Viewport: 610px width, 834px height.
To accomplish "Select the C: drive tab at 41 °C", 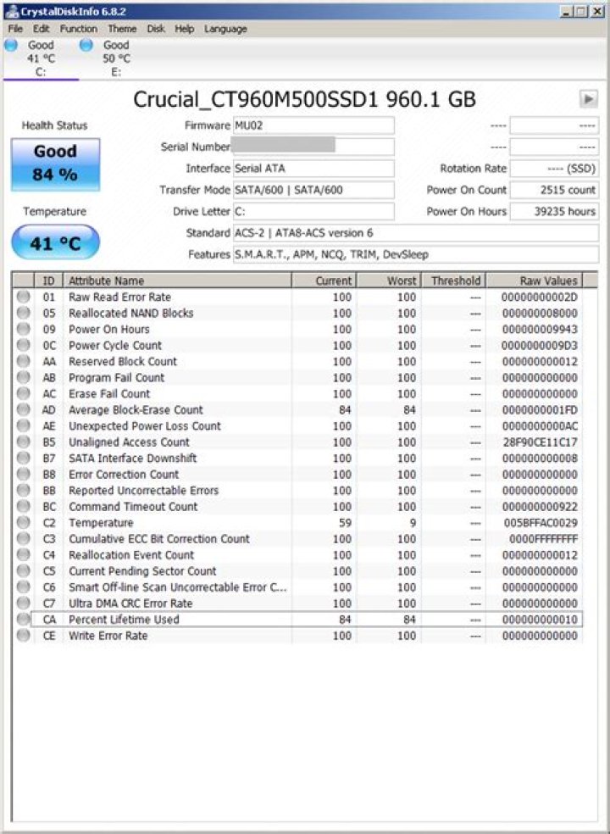I will 41,58.
